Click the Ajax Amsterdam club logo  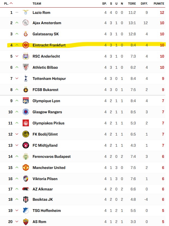tap(26, 23)
